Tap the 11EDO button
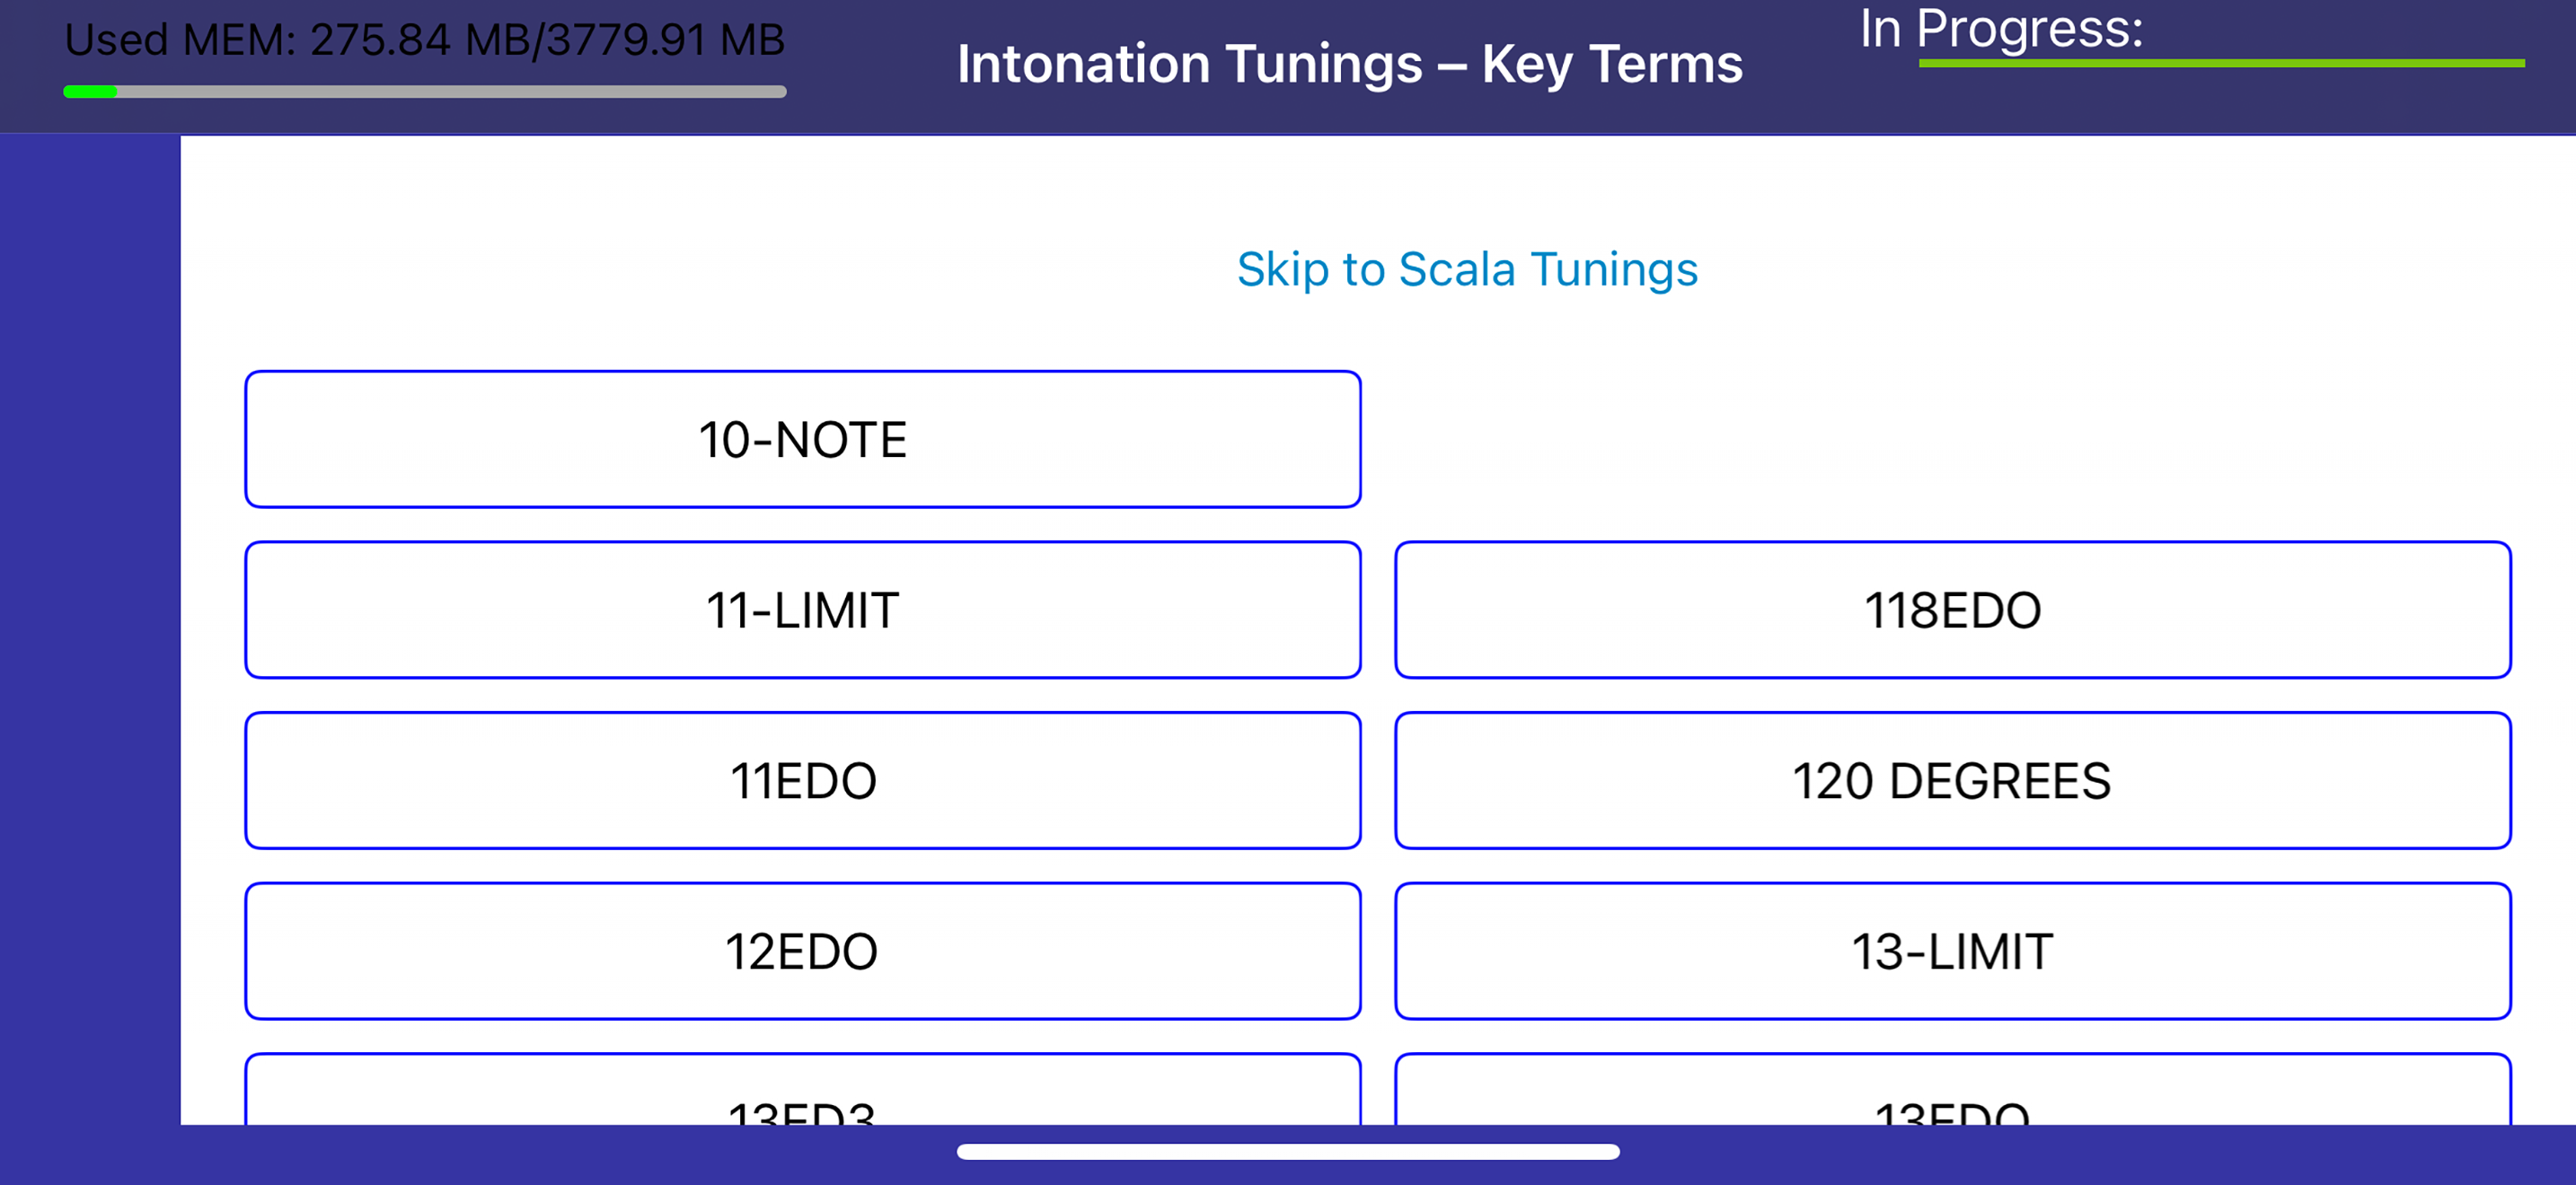The image size is (2576, 1185). [803, 780]
